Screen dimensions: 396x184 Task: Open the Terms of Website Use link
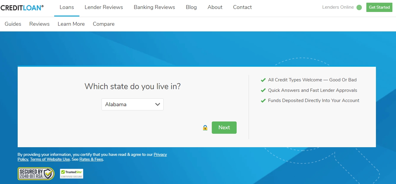[50, 159]
